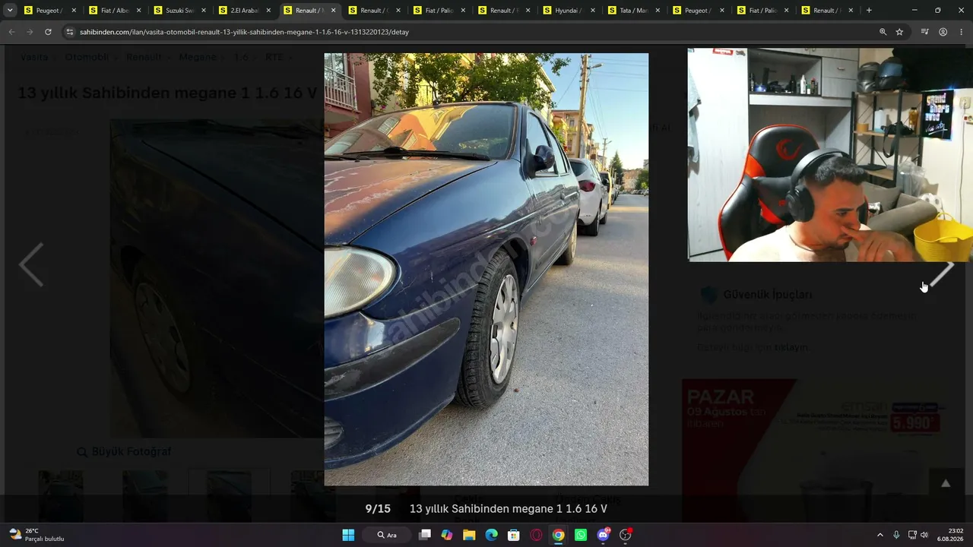The image size is (973, 547).
Task: Open the zoom magnifier in the address bar
Action: [883, 32]
